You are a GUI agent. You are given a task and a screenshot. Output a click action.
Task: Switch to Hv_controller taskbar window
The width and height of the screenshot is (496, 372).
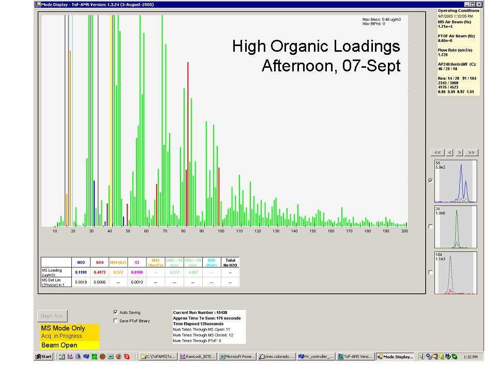tap(315, 356)
